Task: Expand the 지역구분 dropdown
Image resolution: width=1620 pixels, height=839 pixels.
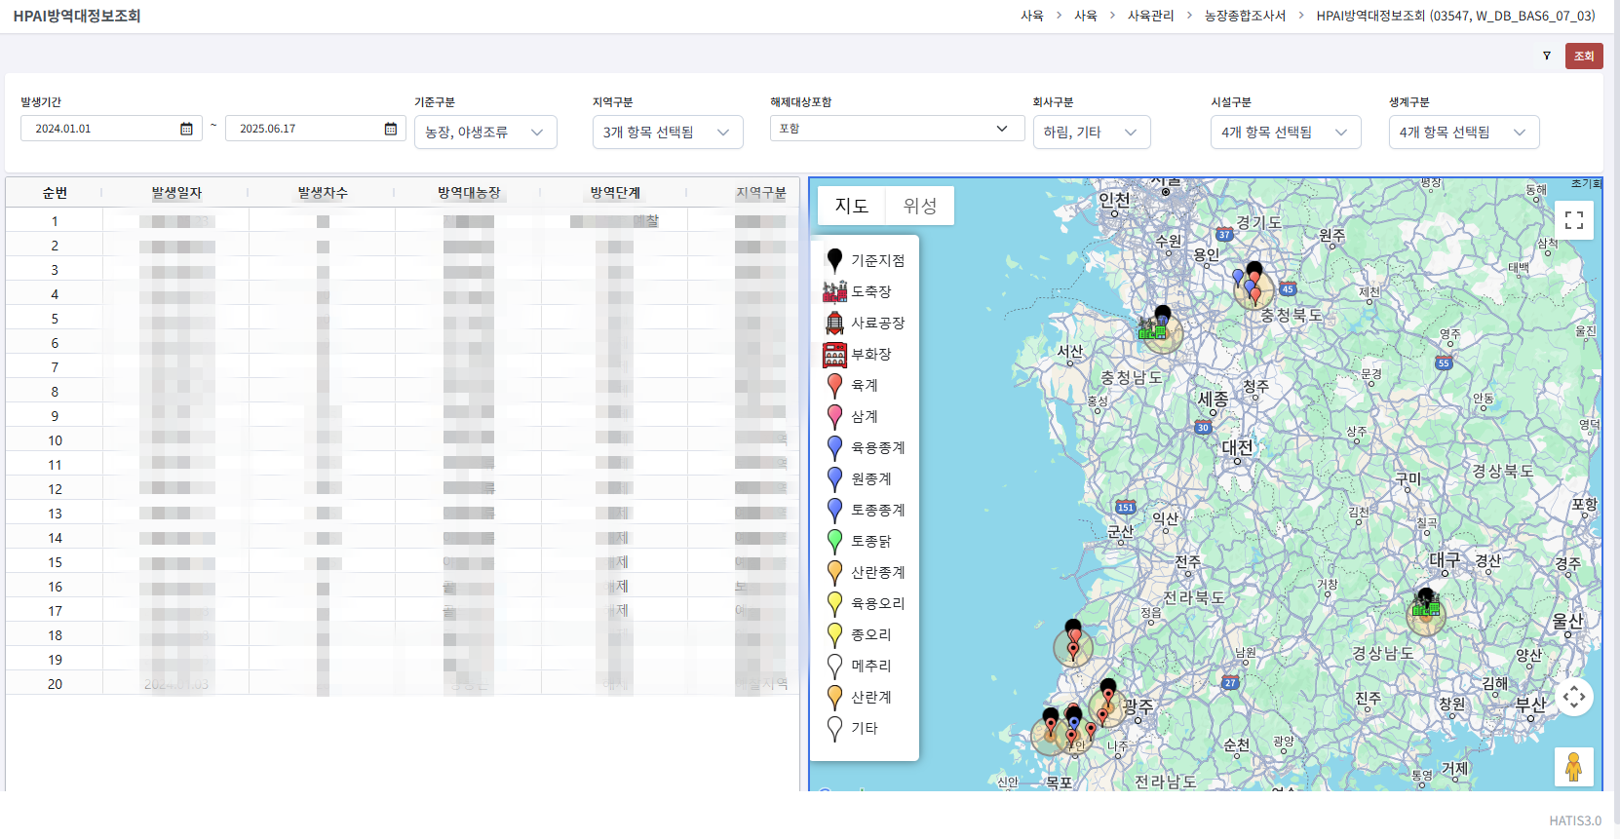Action: click(668, 133)
